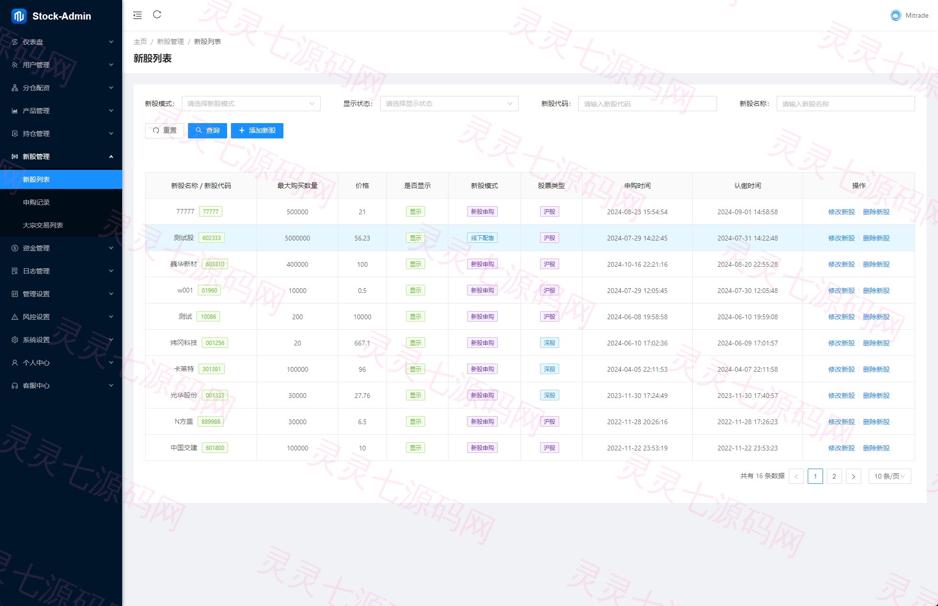938x606 pixels.
Task: Click the 个人中心 person icon
Action: tap(15, 363)
